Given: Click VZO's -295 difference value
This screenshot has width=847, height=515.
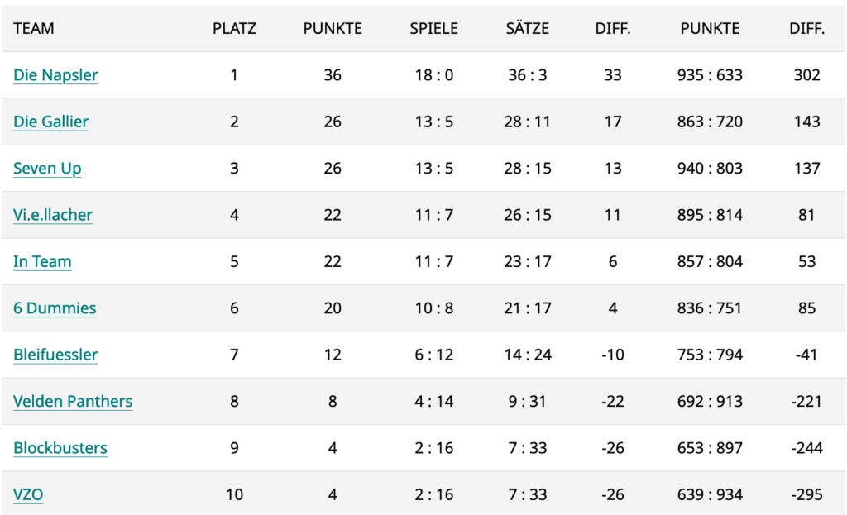Looking at the screenshot, I should (807, 494).
